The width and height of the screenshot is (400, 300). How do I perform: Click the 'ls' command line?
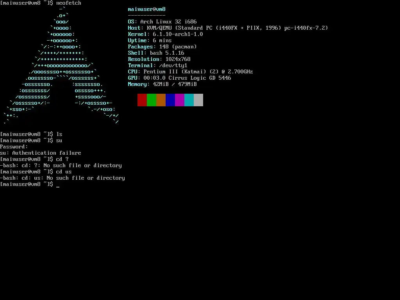31,134
